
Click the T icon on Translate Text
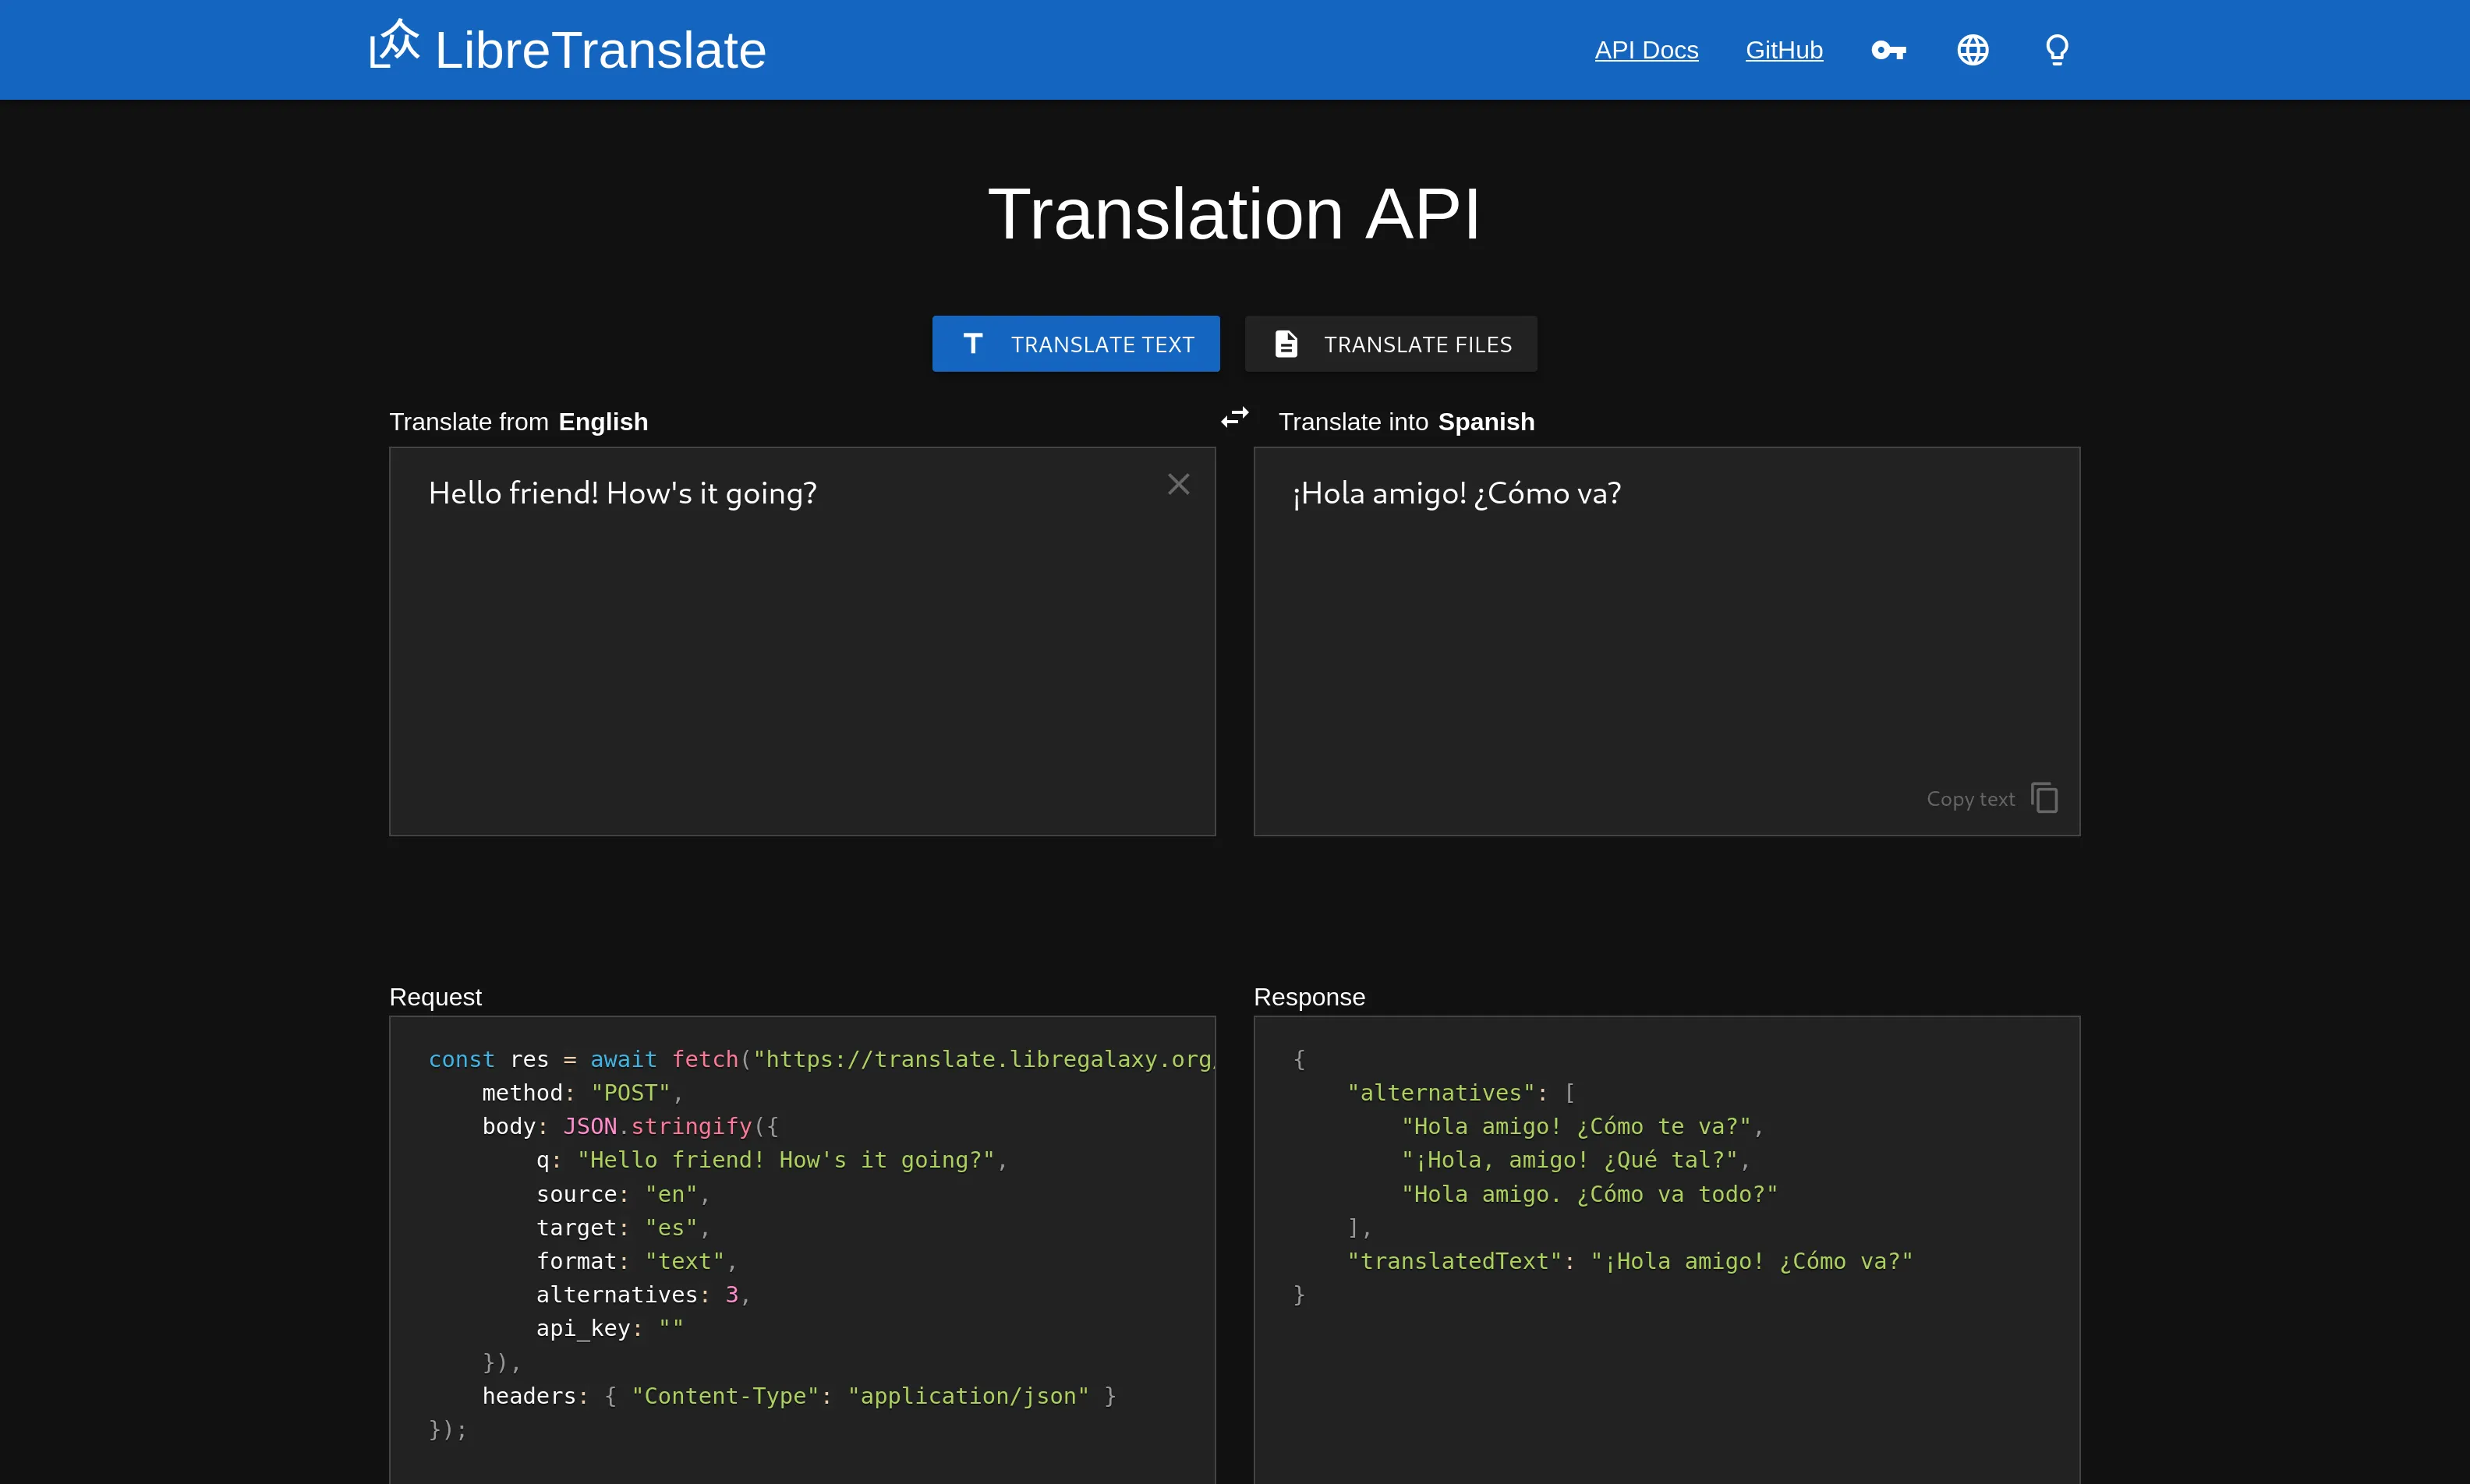pos(972,344)
